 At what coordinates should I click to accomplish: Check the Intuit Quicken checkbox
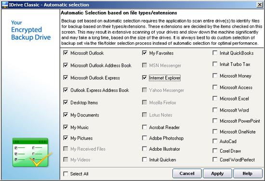[x=145, y=159]
